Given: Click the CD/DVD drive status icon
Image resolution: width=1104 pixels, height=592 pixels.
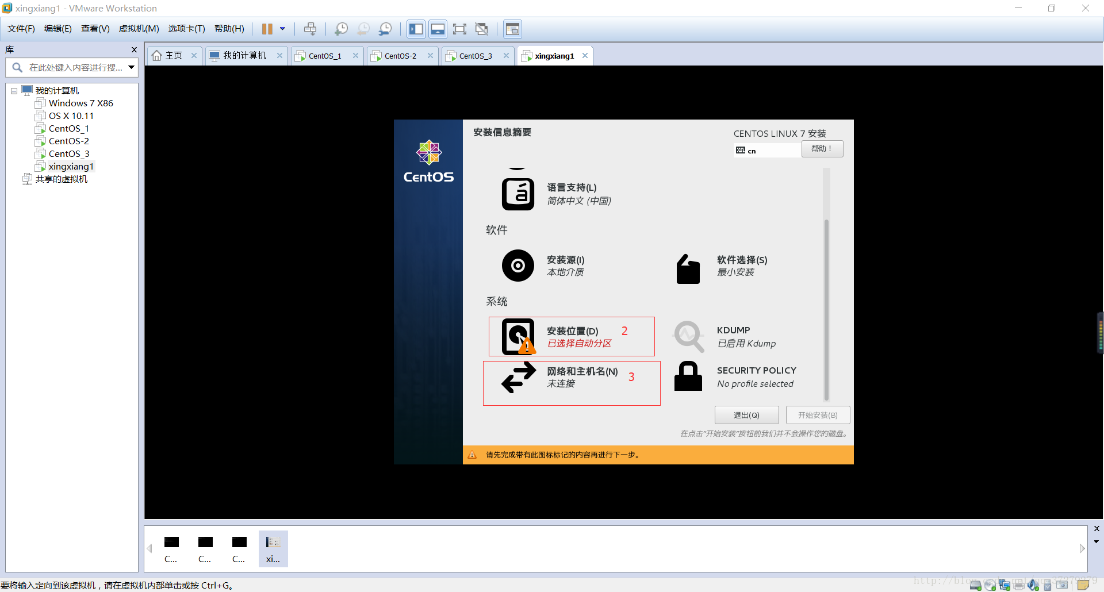Looking at the screenshot, I should tap(990, 585).
